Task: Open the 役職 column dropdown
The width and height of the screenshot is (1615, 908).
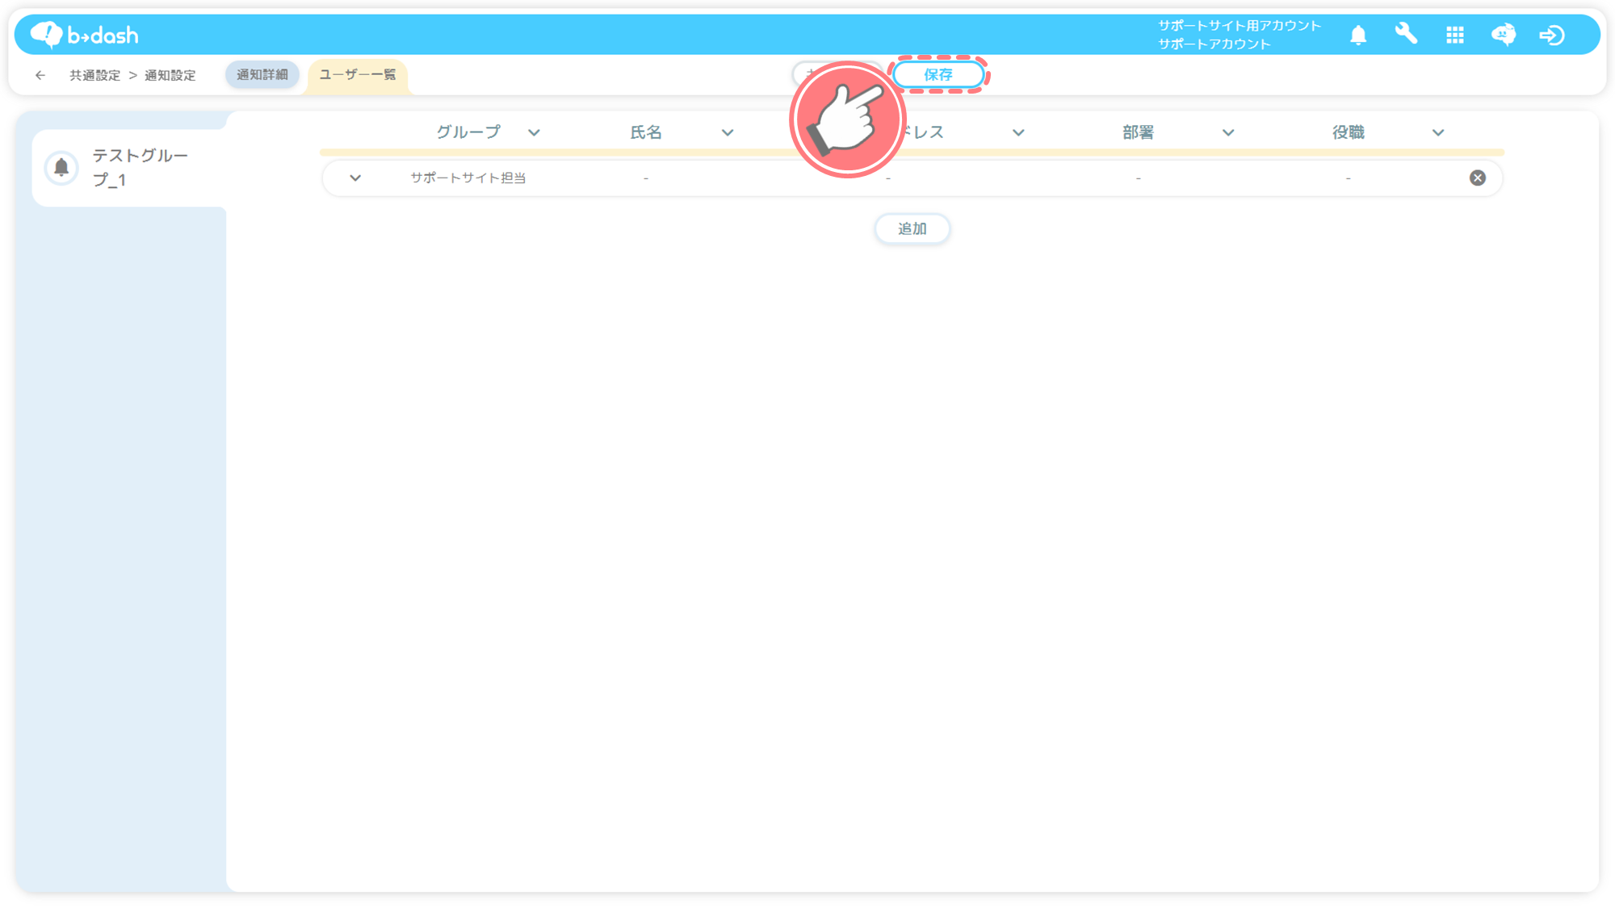Action: [1438, 132]
